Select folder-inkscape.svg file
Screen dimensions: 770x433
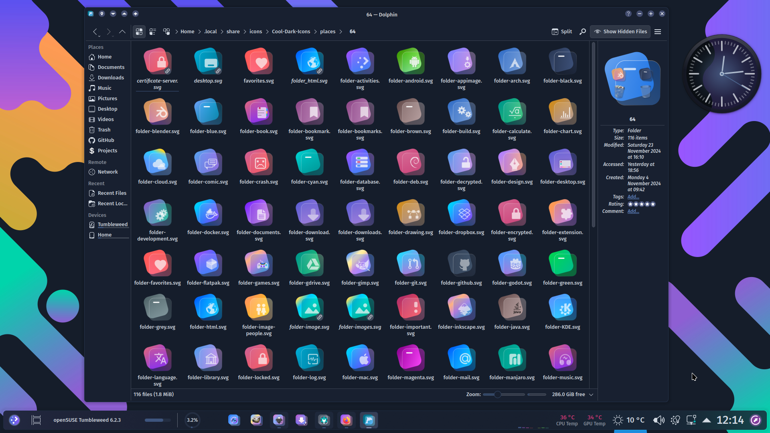[x=461, y=312]
